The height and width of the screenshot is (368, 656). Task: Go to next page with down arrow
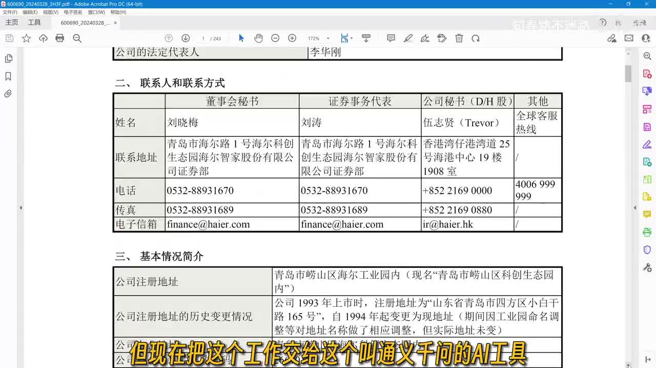[x=186, y=38]
